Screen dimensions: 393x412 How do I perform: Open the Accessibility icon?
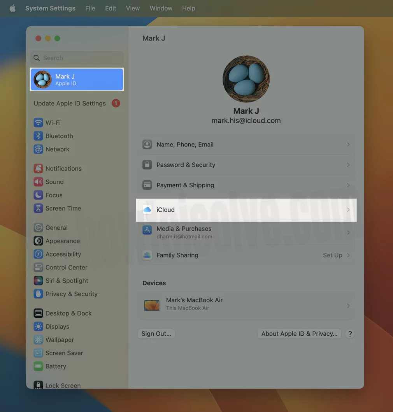tap(39, 254)
